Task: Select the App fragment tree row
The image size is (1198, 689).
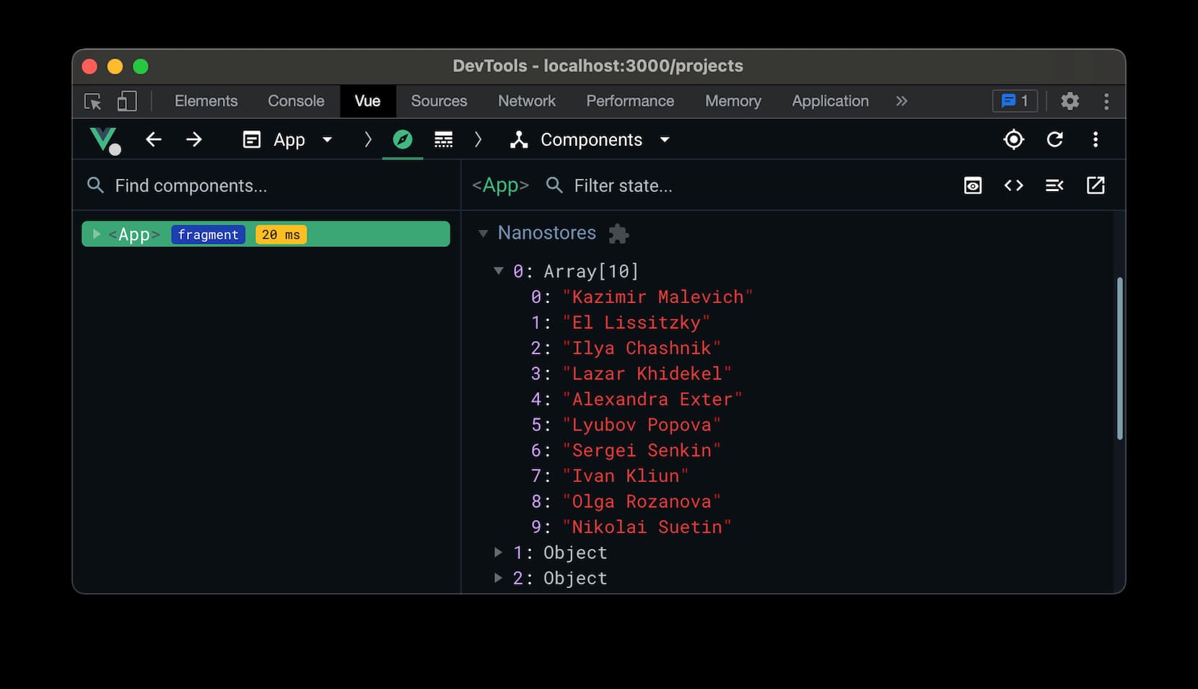Action: (x=266, y=234)
